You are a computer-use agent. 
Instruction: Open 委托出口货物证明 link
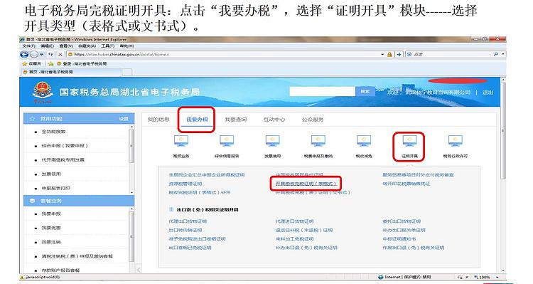click(x=402, y=221)
